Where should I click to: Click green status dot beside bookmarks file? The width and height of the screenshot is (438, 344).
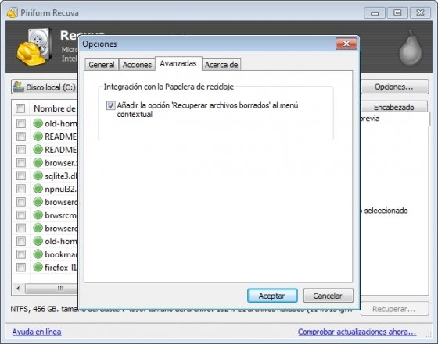(38, 254)
